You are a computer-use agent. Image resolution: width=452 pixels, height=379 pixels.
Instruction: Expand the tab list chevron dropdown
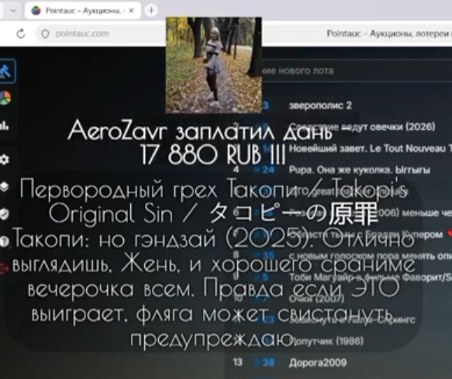click(x=13, y=11)
